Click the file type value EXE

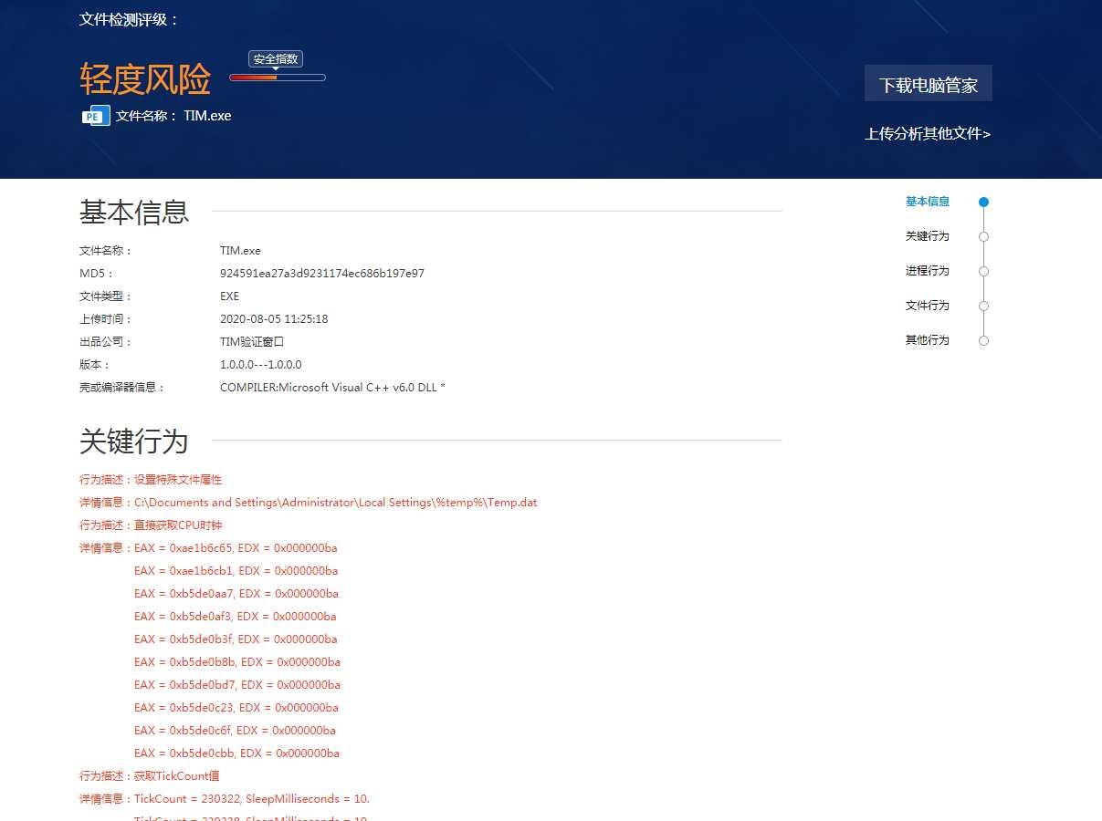click(229, 296)
